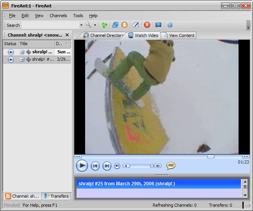Click the magnifying glass search icon
The height and width of the screenshot is (211, 253).
pos(88,25)
